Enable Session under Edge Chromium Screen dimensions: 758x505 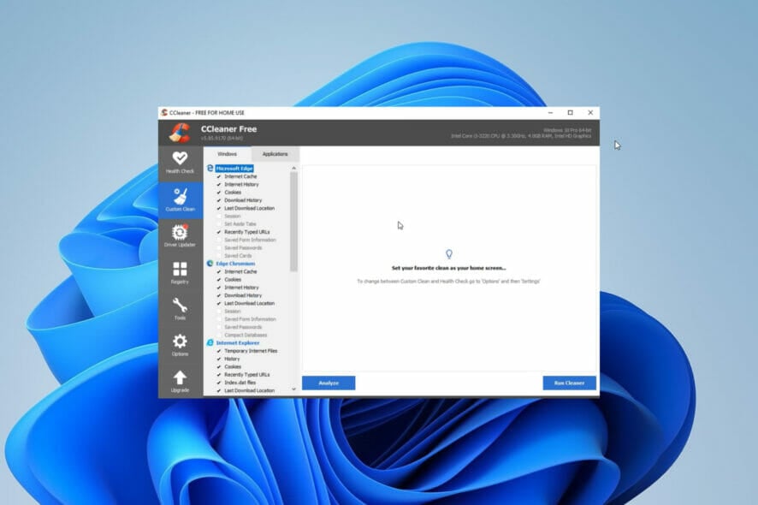pos(219,312)
